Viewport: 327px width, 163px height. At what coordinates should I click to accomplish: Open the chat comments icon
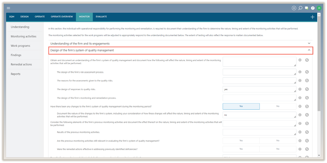(x=306, y=8)
